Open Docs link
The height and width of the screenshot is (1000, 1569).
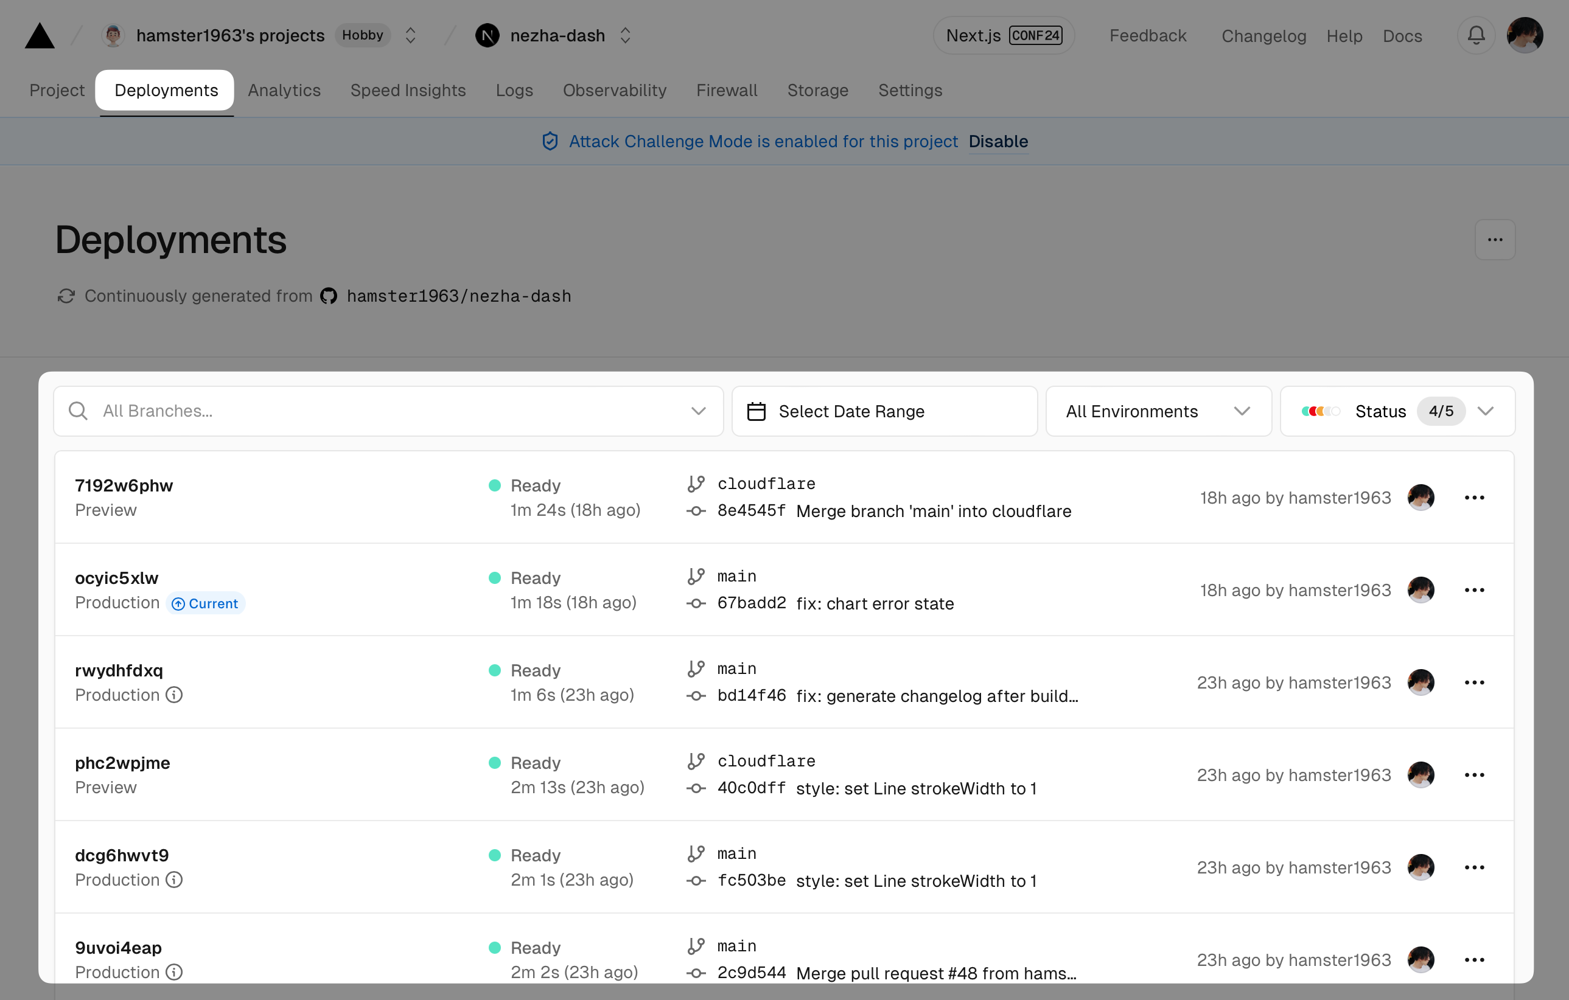1402,36
